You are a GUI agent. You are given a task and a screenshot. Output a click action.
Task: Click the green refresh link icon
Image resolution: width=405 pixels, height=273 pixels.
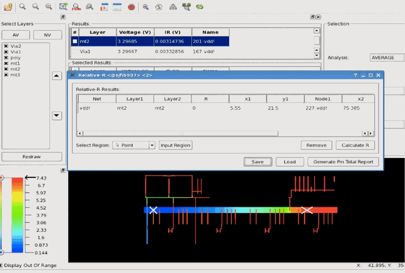(x=199, y=7)
